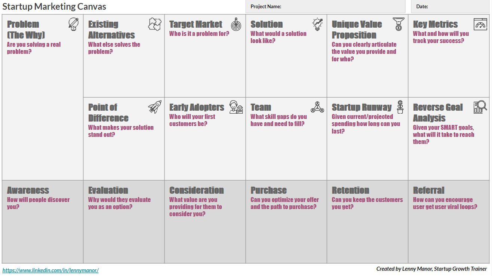Click the lightbulb pencil icon in Problem
Image resolution: width=492 pixels, height=276 pixels.
click(x=74, y=24)
